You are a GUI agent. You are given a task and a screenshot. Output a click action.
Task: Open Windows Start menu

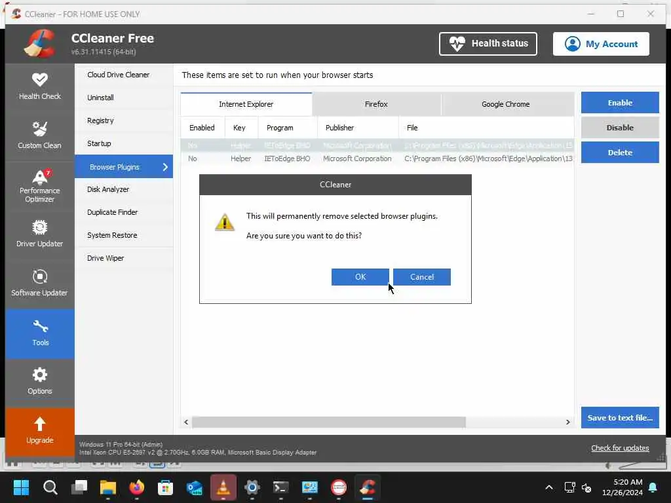(21, 487)
